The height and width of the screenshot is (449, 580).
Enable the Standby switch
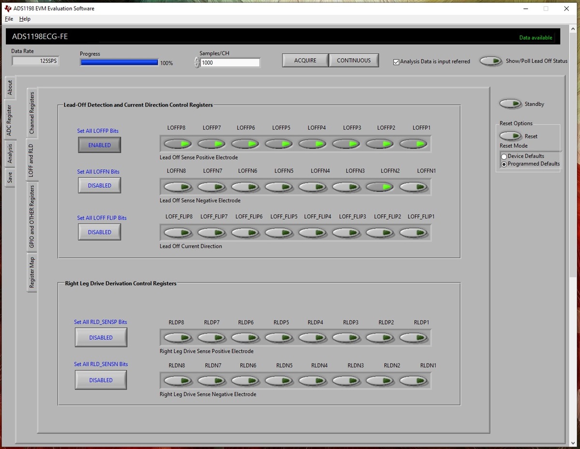coord(510,104)
